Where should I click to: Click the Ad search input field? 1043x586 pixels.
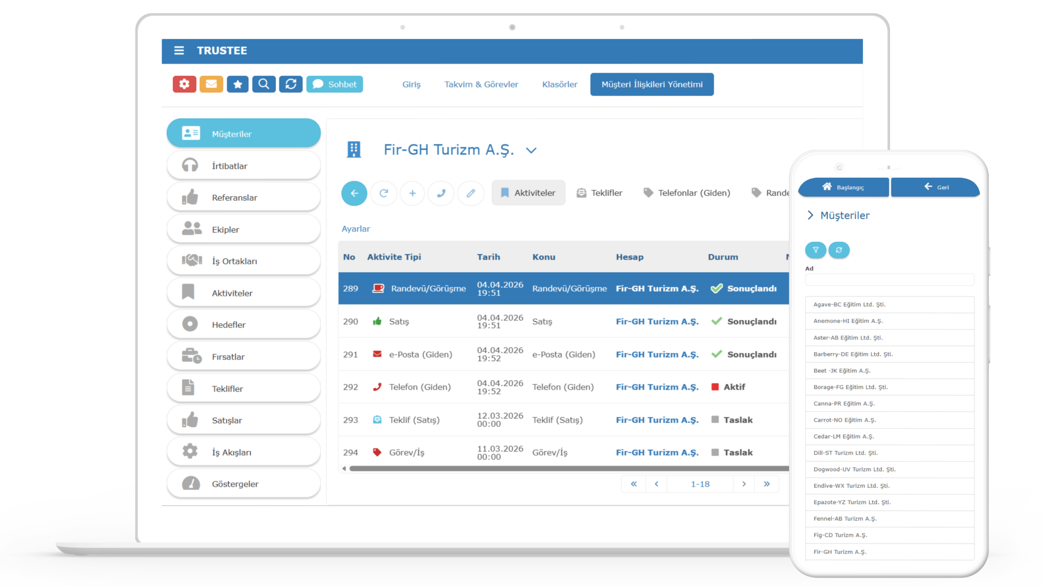pyautogui.click(x=889, y=280)
